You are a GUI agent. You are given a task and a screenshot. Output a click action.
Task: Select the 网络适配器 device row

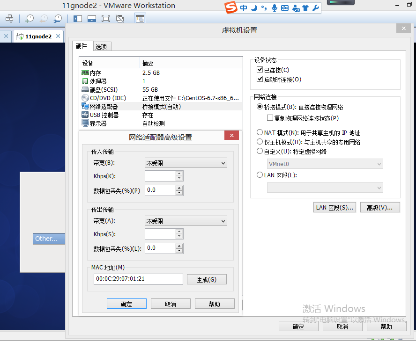coord(161,107)
